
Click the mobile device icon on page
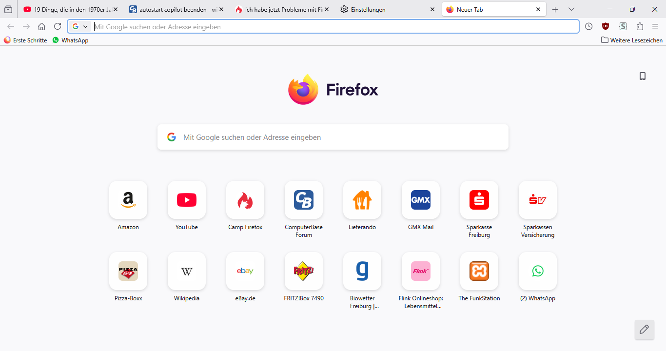coord(643,76)
